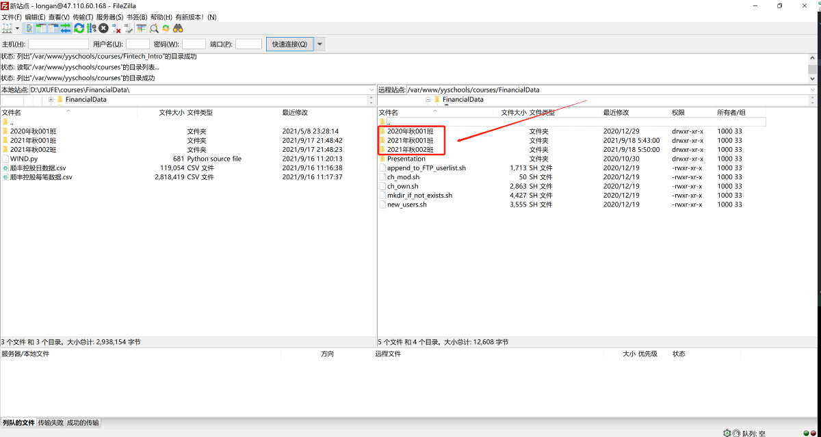Select the local 2020年秋001班 folder
This screenshot has width=821, height=437.
point(33,131)
